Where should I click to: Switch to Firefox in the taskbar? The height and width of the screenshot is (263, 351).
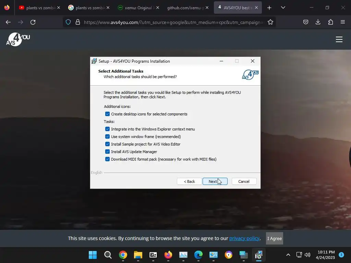[x=168, y=255]
